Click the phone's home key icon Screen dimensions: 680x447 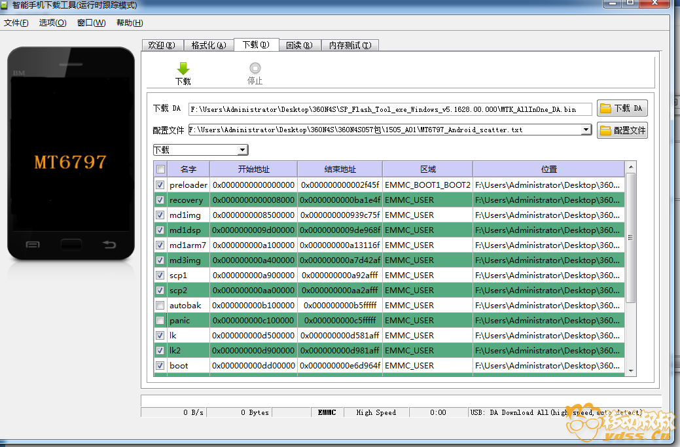71,245
